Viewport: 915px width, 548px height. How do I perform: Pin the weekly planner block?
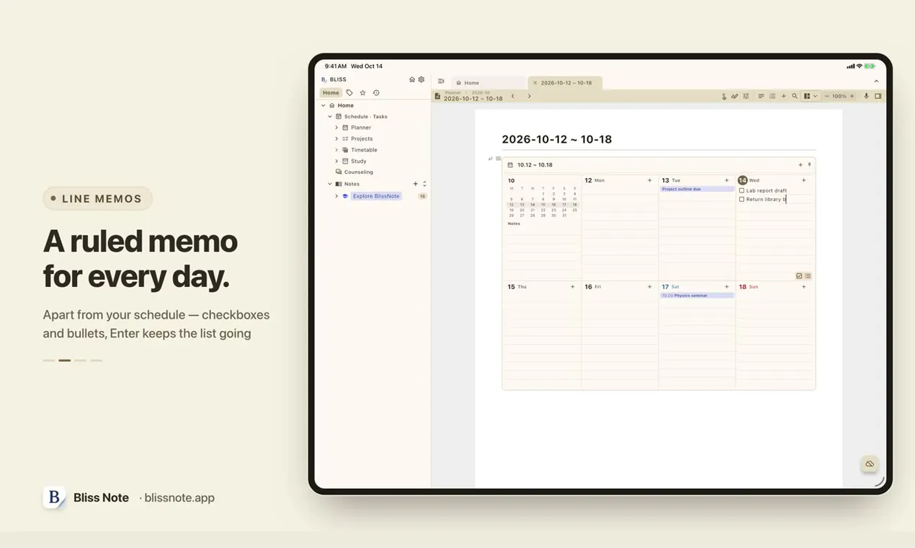[809, 165]
